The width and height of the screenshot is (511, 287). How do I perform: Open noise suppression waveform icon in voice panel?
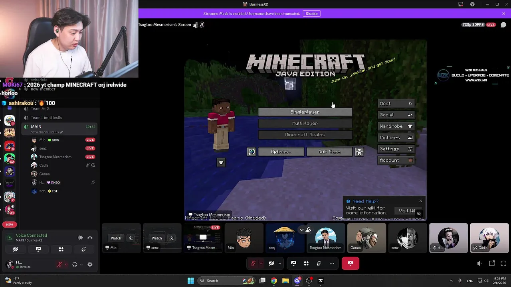[x=80, y=238]
